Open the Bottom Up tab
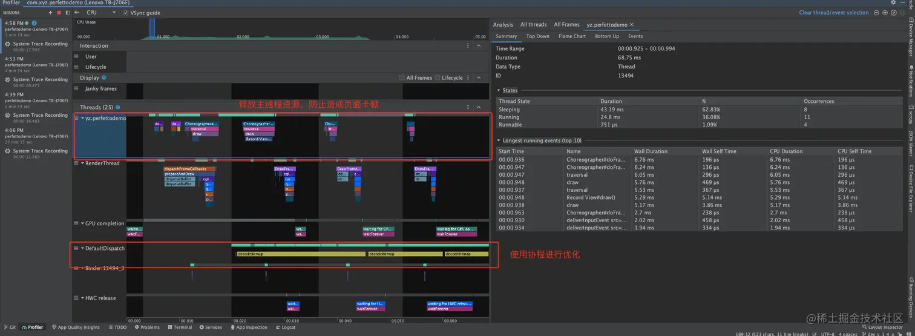The image size is (915, 336). pyautogui.click(x=607, y=36)
